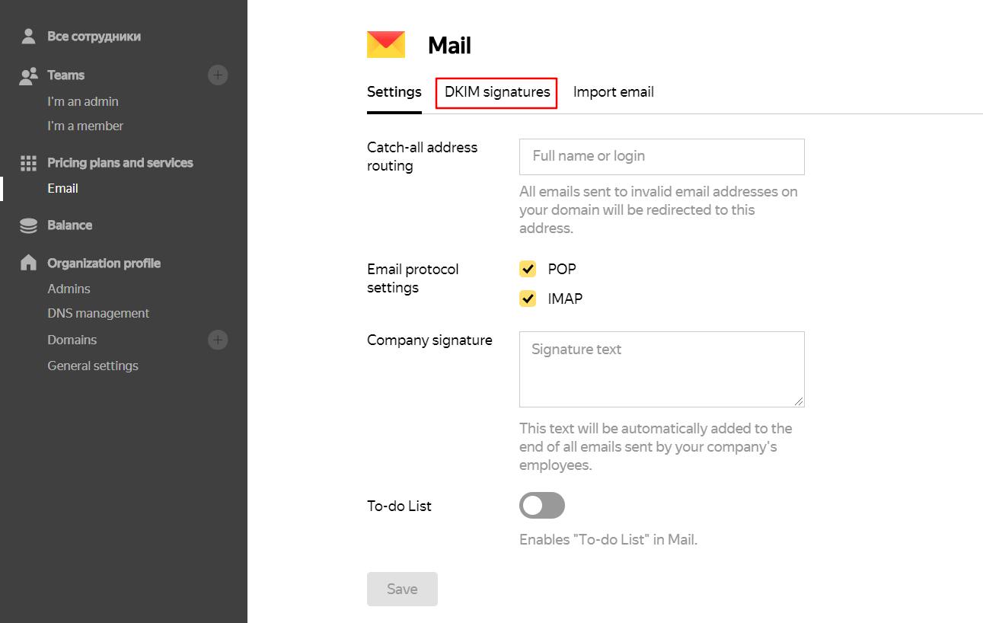Select the Settings tab
Image resolution: width=983 pixels, height=623 pixels.
click(x=394, y=92)
